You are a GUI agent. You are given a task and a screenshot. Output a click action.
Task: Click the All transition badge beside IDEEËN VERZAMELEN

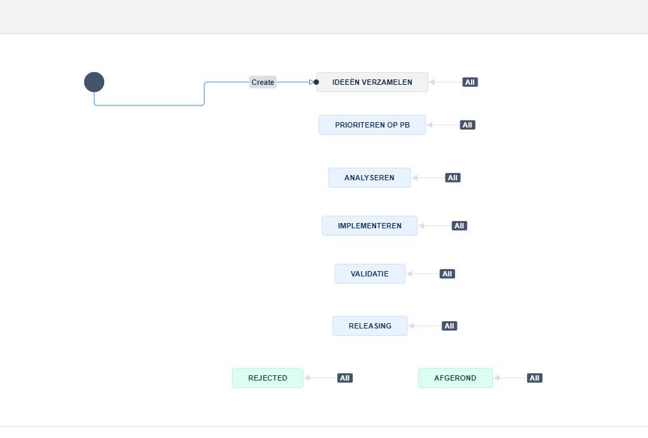pyautogui.click(x=470, y=81)
